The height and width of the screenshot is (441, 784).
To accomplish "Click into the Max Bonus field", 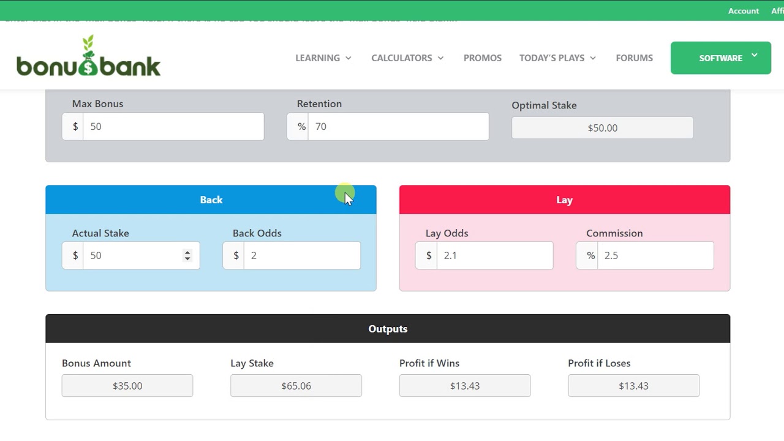I will (x=173, y=126).
